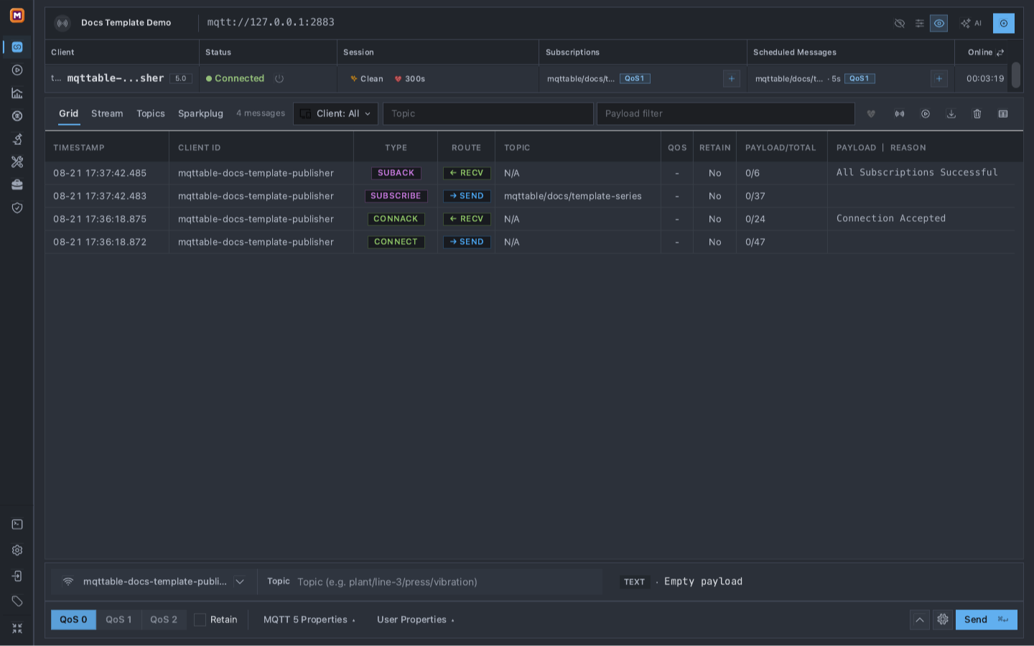This screenshot has height=646, width=1034.
Task: Open the terminal console sidebar icon
Action: point(17,525)
